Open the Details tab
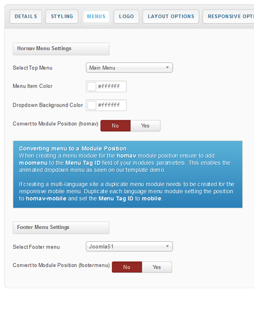Screen dimensions: 254x323 [x=26, y=17]
